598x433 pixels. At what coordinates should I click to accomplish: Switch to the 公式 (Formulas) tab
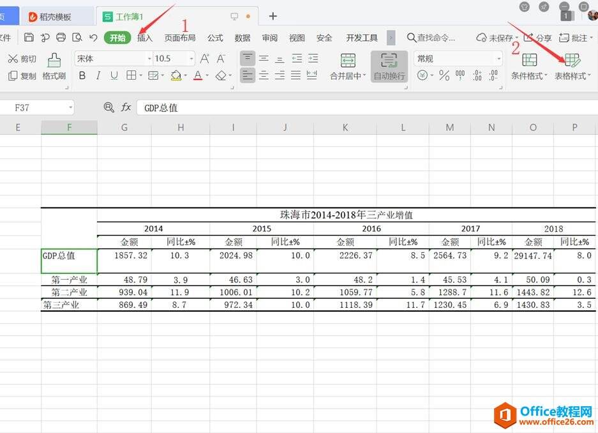coord(215,38)
